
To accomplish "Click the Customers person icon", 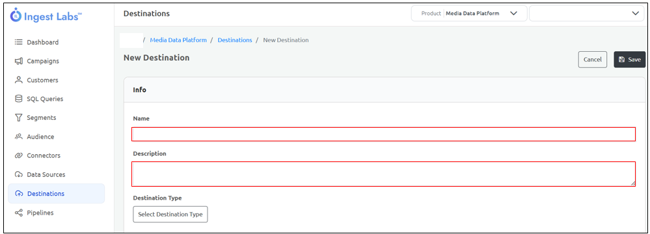I will [18, 80].
